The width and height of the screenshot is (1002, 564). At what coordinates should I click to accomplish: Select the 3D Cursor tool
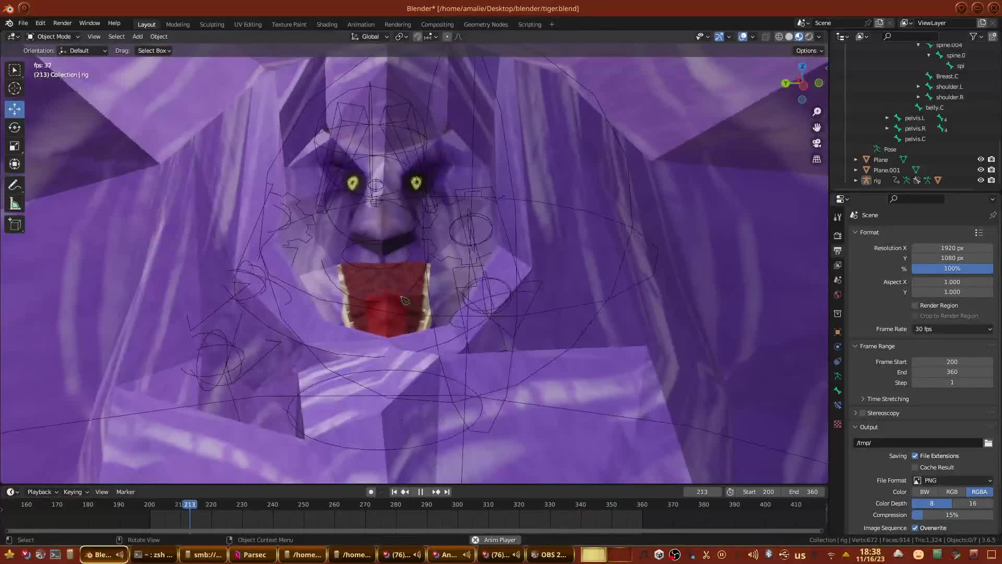click(x=15, y=88)
